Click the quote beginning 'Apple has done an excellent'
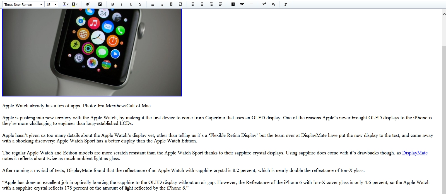Image resolution: width=446 pixels, height=194 pixels. click(216, 185)
